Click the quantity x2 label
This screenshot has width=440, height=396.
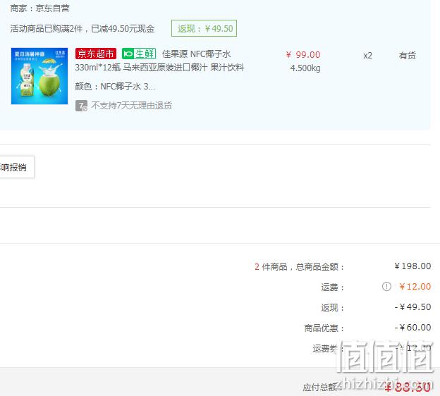[x=367, y=56]
